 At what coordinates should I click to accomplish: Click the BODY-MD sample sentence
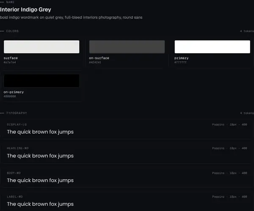40,181
